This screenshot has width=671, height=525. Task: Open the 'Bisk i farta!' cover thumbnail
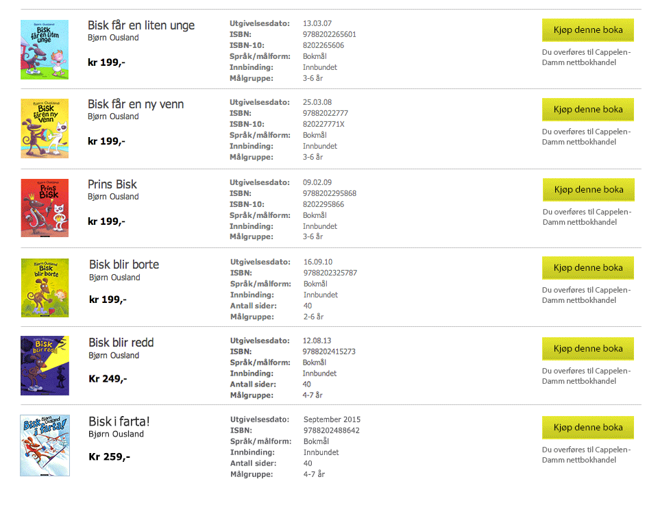(x=45, y=445)
